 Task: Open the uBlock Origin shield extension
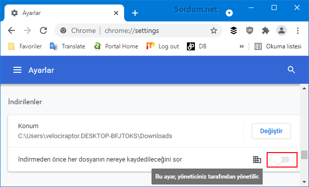point(250,30)
